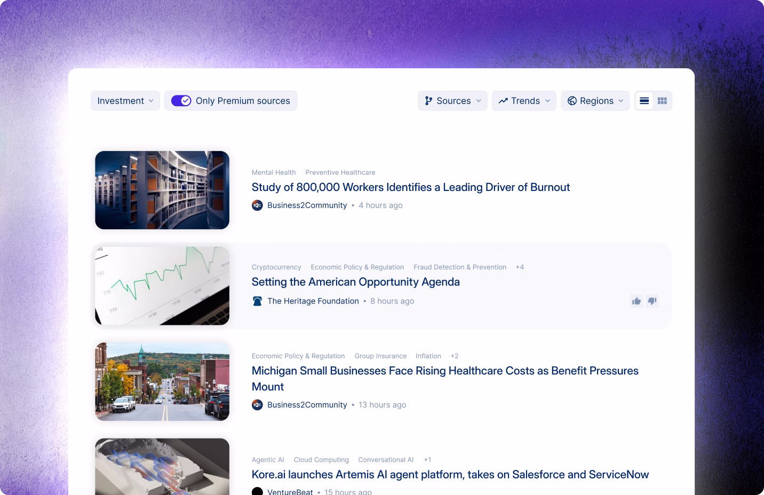Open the library shelves article thumbnail
This screenshot has width=764, height=495.
[x=162, y=190]
